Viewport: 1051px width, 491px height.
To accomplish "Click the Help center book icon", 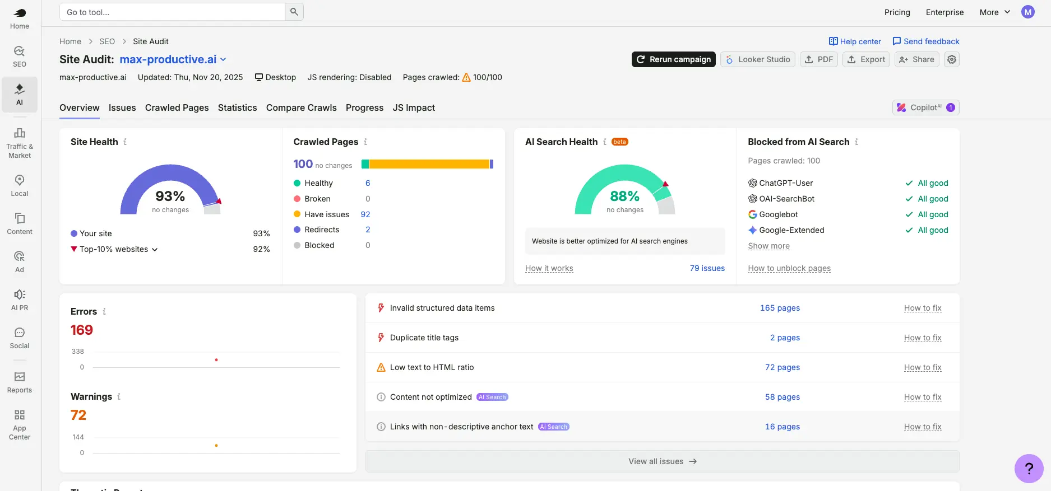I will point(833,41).
